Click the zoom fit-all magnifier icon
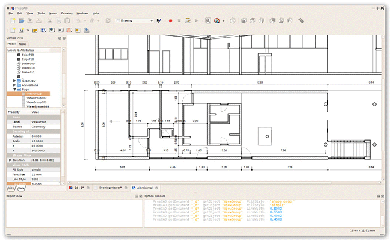The height and width of the screenshot is (241, 391). coord(208,20)
